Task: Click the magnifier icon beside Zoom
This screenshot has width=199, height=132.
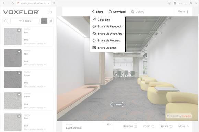Action: pos(153,126)
